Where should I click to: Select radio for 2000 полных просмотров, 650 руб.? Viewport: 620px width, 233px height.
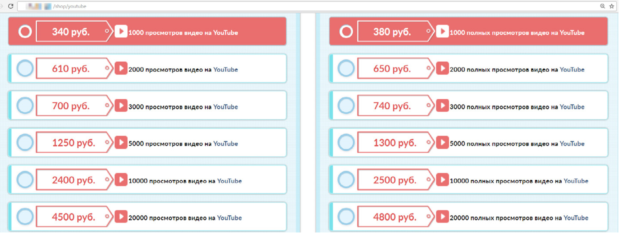click(x=346, y=68)
